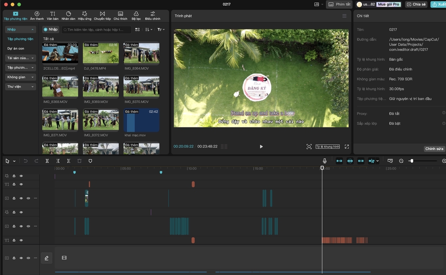Click the Mua gói Pro button
The image size is (446, 275).
tap(388, 4)
